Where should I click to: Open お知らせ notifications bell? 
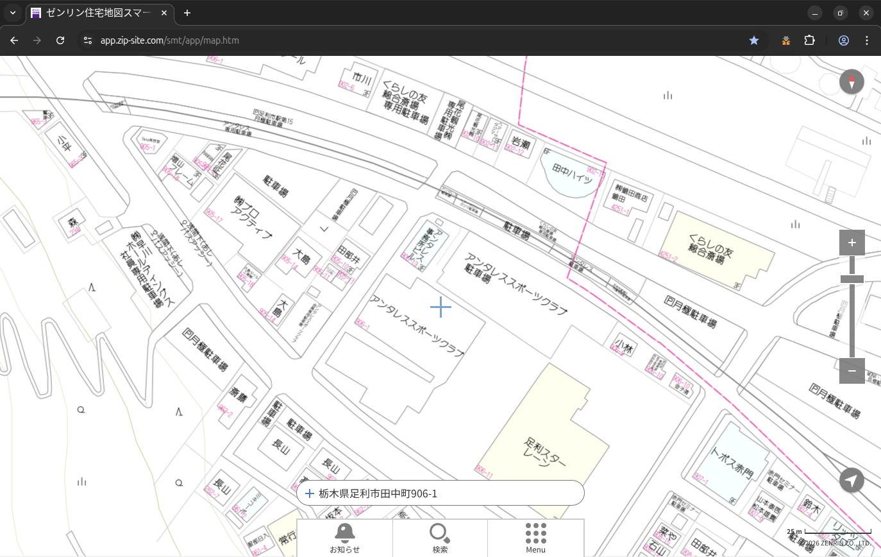coord(345,538)
